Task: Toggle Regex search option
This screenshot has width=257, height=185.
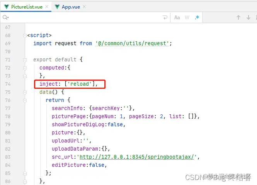Action: click(197, 17)
